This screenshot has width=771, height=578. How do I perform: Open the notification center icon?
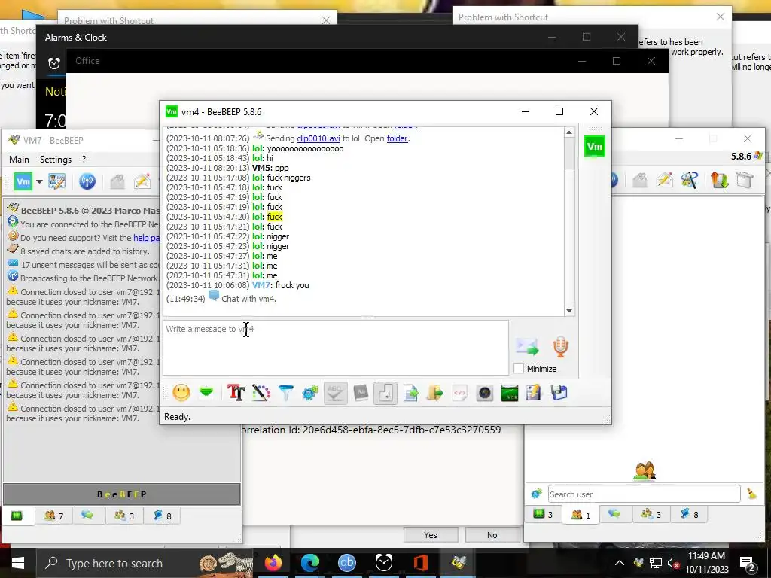pos(748,563)
